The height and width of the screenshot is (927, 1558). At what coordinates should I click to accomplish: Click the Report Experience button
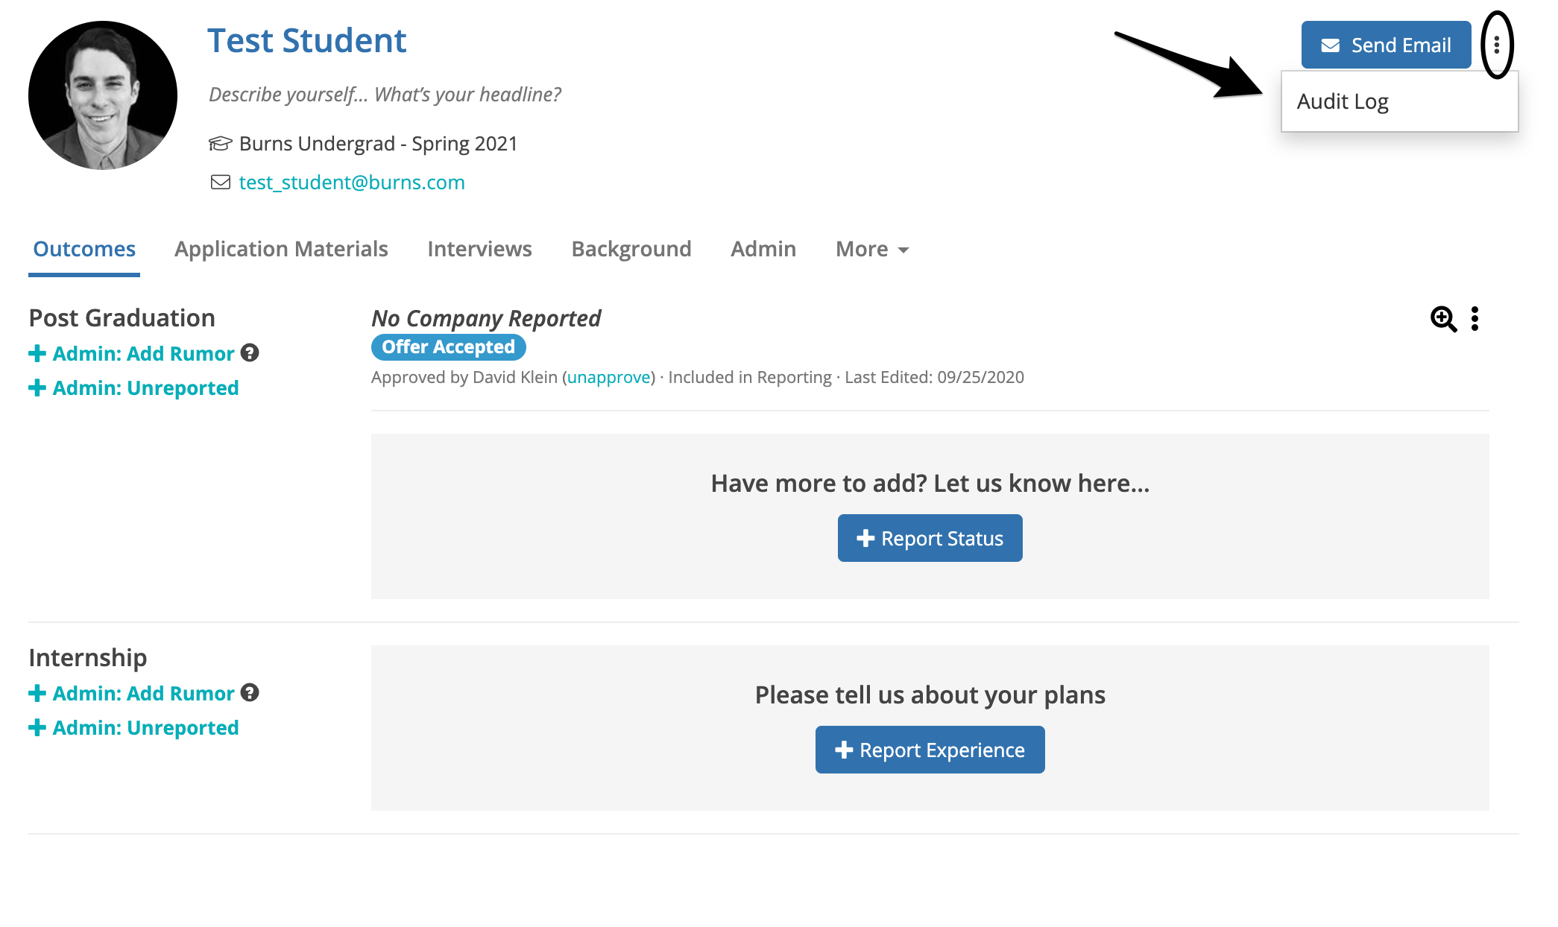tap(930, 750)
